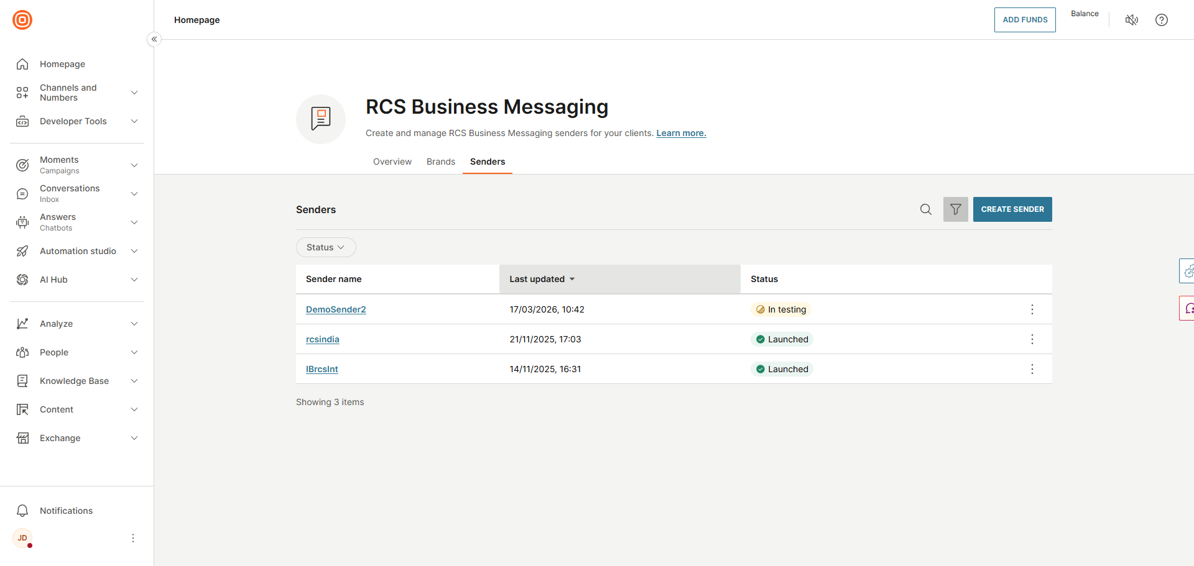Open the Status filter dropdown
This screenshot has width=1194, height=566.
[325, 247]
